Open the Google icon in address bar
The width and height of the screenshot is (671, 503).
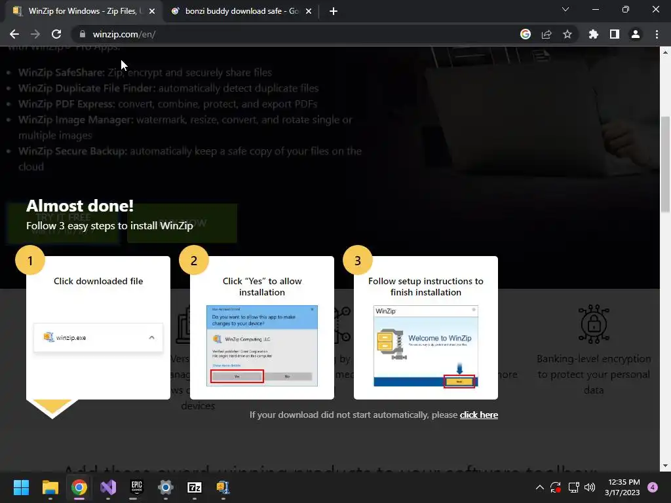(x=526, y=34)
